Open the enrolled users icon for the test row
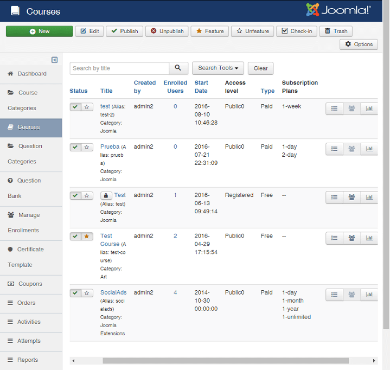This screenshot has width=390, height=370. coord(351,109)
